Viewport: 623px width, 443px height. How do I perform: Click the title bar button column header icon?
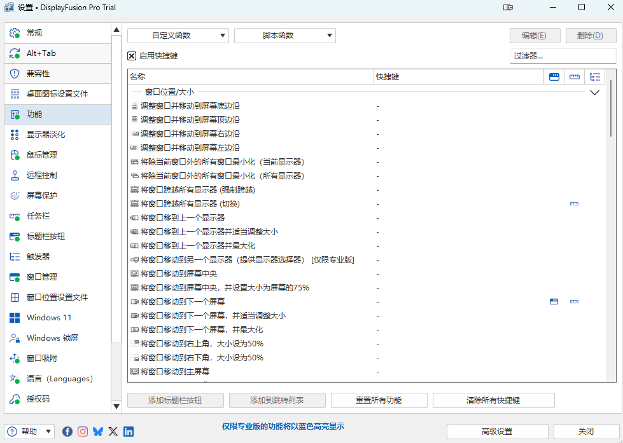pos(554,77)
